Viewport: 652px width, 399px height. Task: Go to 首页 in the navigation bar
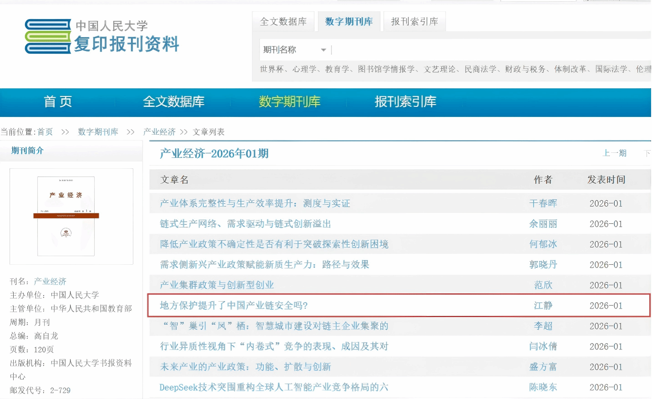pos(58,101)
